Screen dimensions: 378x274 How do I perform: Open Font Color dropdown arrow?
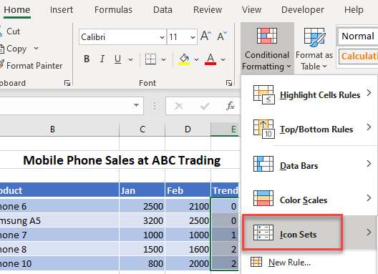point(223,59)
